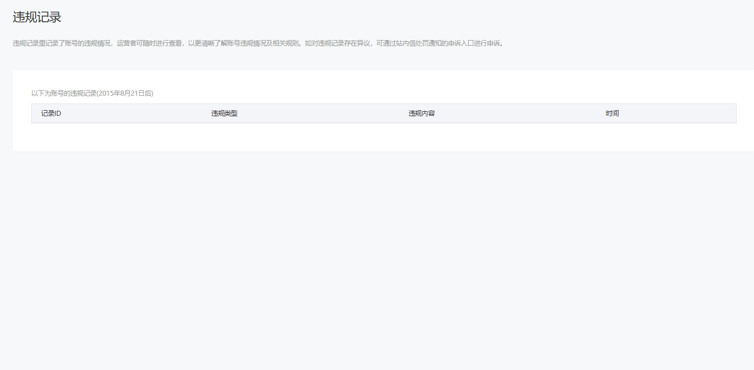
Task: Click the word 运营者 in the description
Action: point(127,43)
